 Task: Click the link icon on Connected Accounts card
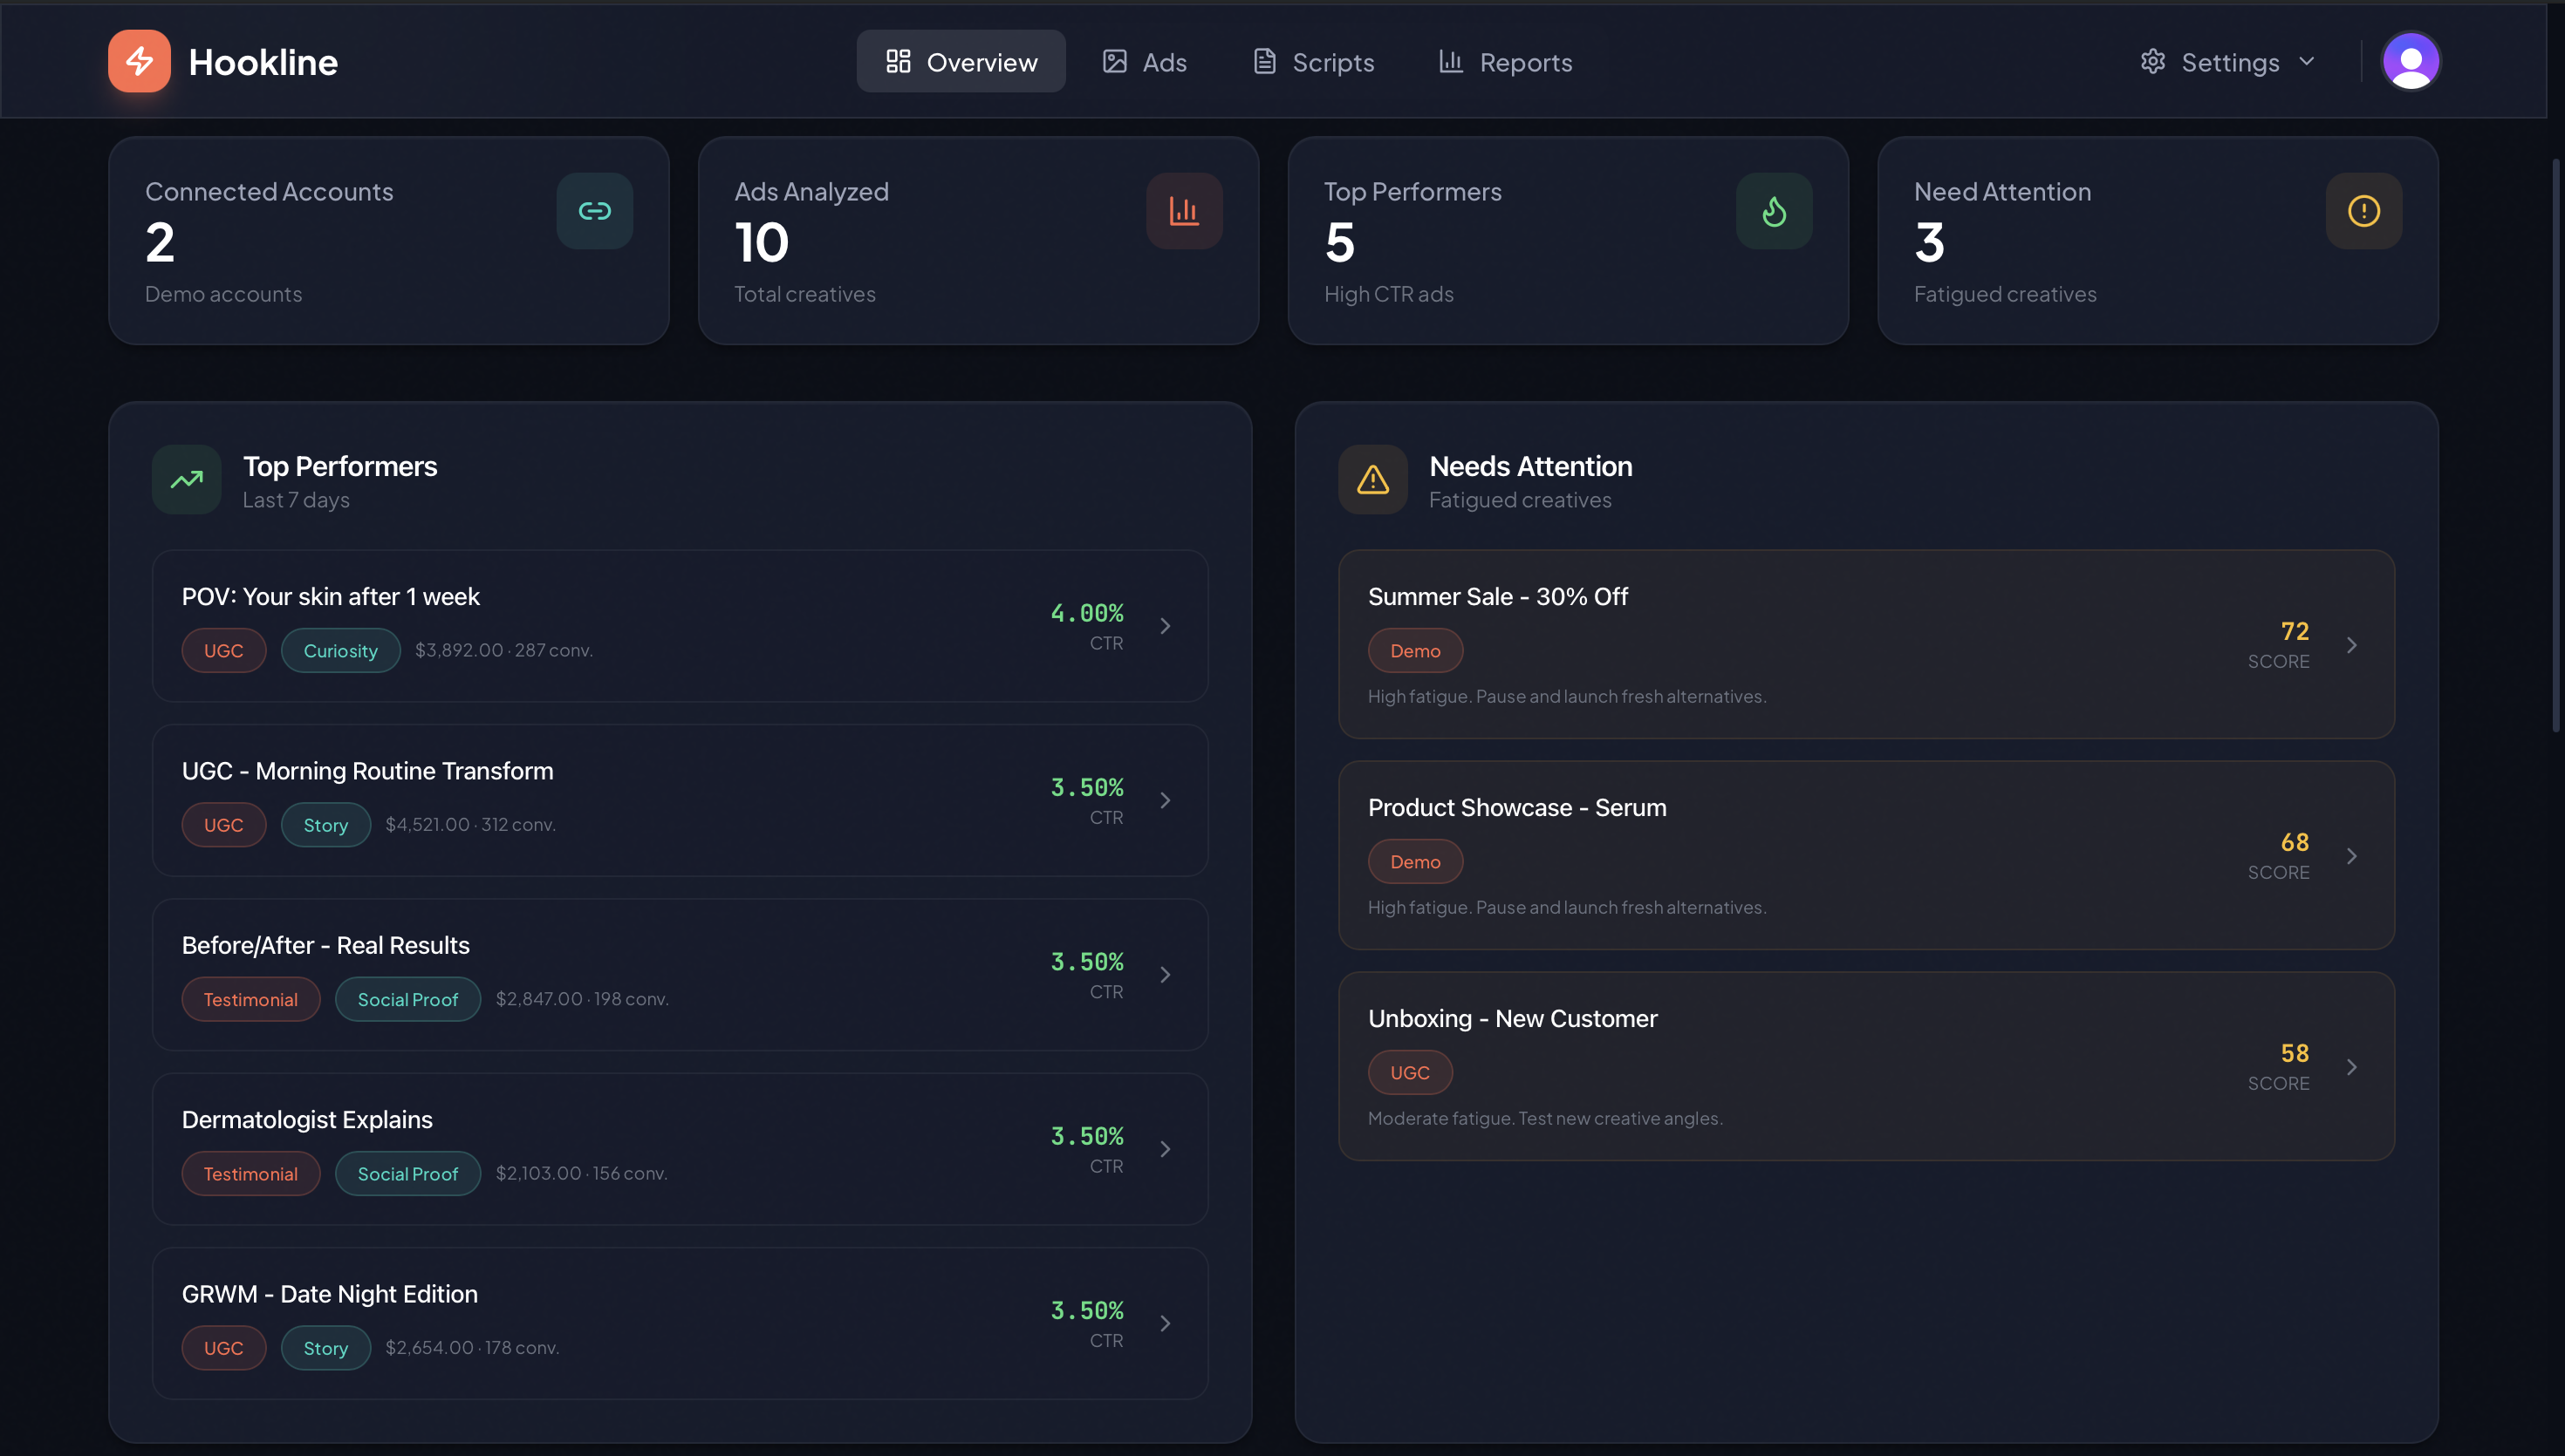point(594,211)
